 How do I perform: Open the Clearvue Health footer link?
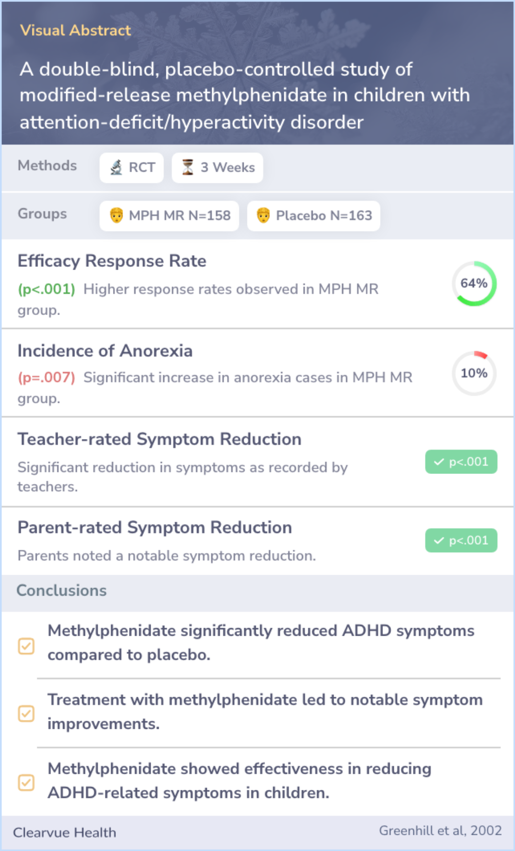pos(64,833)
